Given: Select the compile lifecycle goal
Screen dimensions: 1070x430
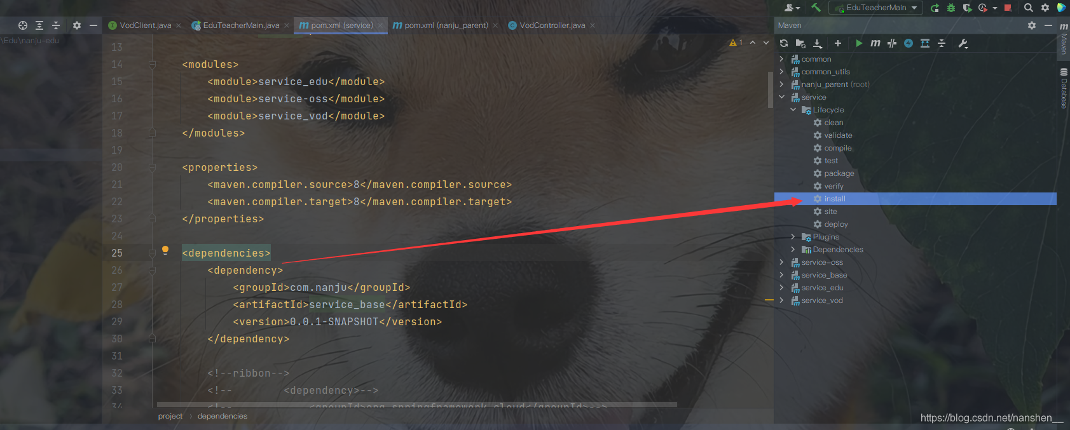Looking at the screenshot, I should pyautogui.click(x=838, y=148).
